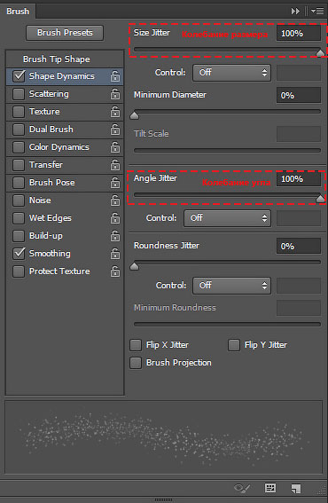Open Size Jitter Control dropdown
Viewport: 328px width, 503px height.
point(231,73)
